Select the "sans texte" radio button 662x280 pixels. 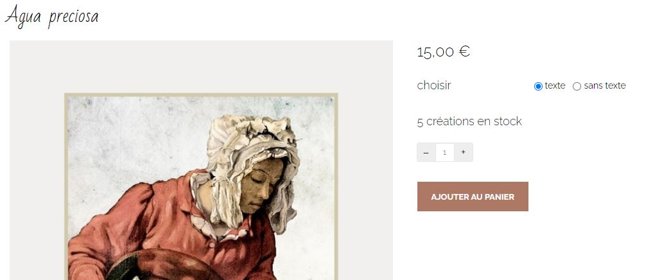(x=577, y=87)
